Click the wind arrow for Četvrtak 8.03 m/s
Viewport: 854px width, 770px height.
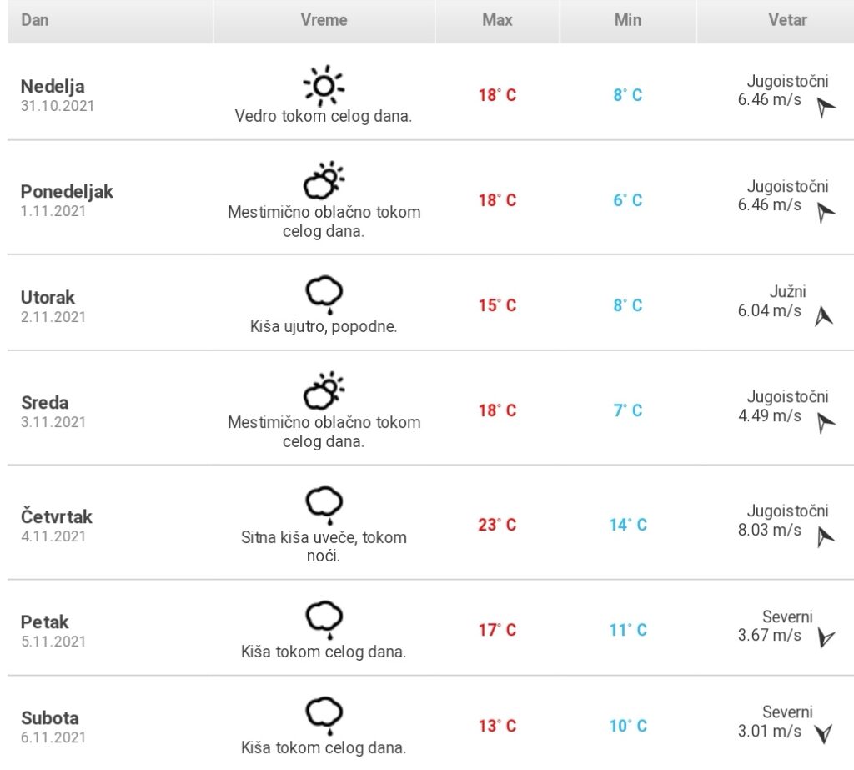(x=825, y=536)
